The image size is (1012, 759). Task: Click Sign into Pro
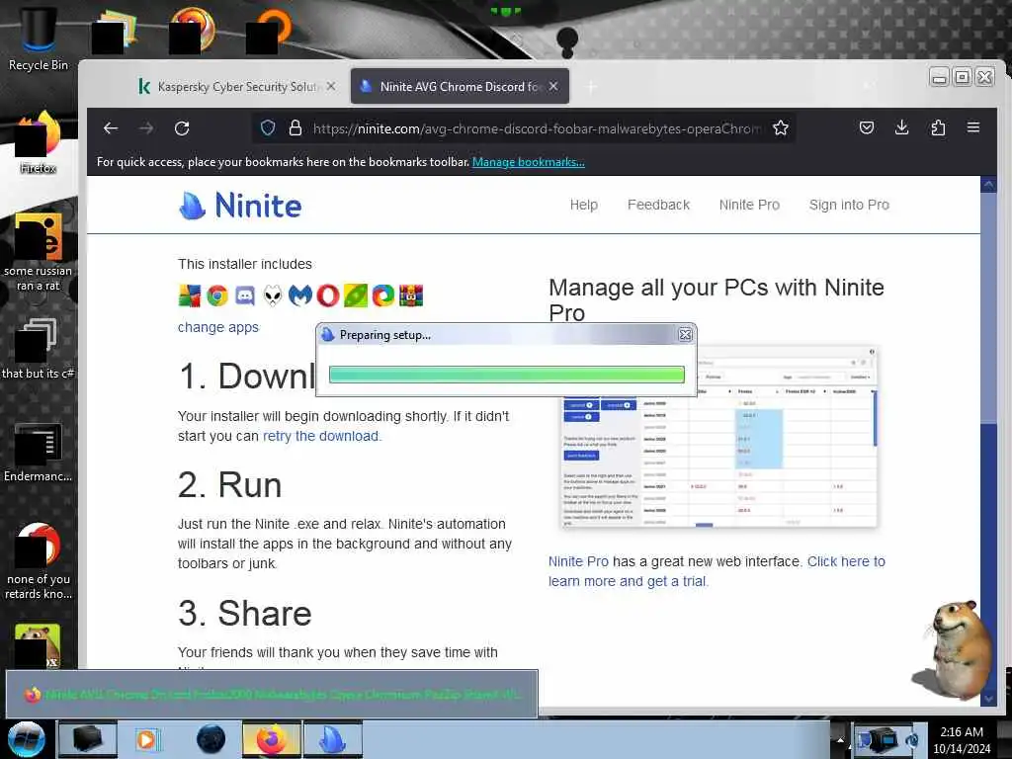click(x=849, y=205)
